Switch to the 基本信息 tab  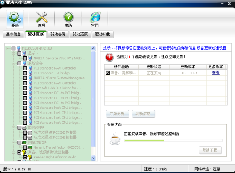pos(14,34)
